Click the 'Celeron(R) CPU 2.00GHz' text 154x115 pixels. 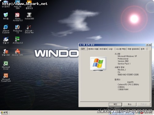click(x=128, y=85)
